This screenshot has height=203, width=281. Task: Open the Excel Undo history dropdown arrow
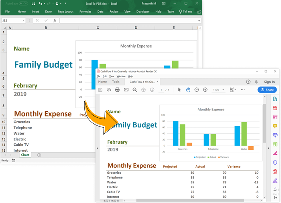[x=45, y=3]
